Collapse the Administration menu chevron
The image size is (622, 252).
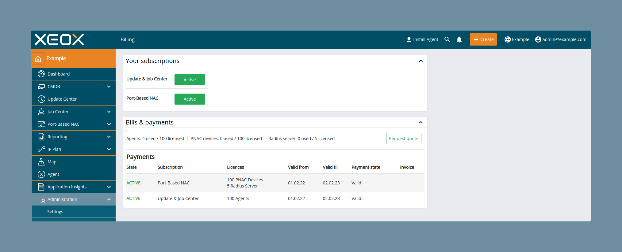[x=109, y=199]
